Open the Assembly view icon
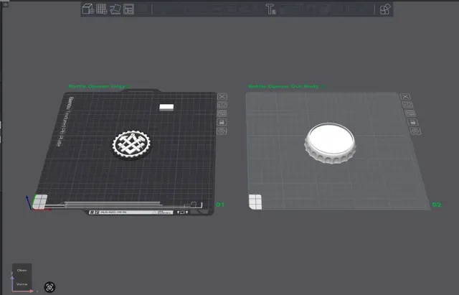The image size is (459, 295). [385, 9]
